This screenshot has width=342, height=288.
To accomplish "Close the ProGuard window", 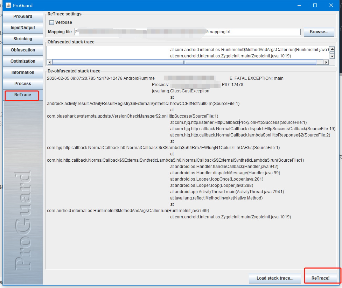I will [x=331, y=5].
